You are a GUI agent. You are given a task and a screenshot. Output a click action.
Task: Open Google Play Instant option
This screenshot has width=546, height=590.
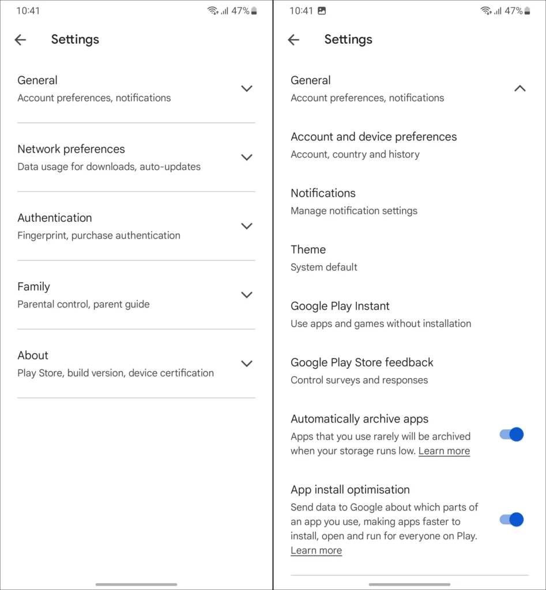click(409, 315)
